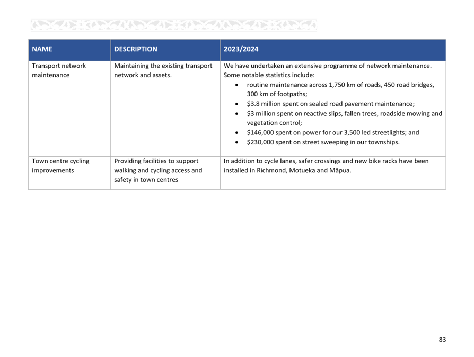Click '300 km of footpaths;' line
The image size is (474, 357).
pos(277,94)
